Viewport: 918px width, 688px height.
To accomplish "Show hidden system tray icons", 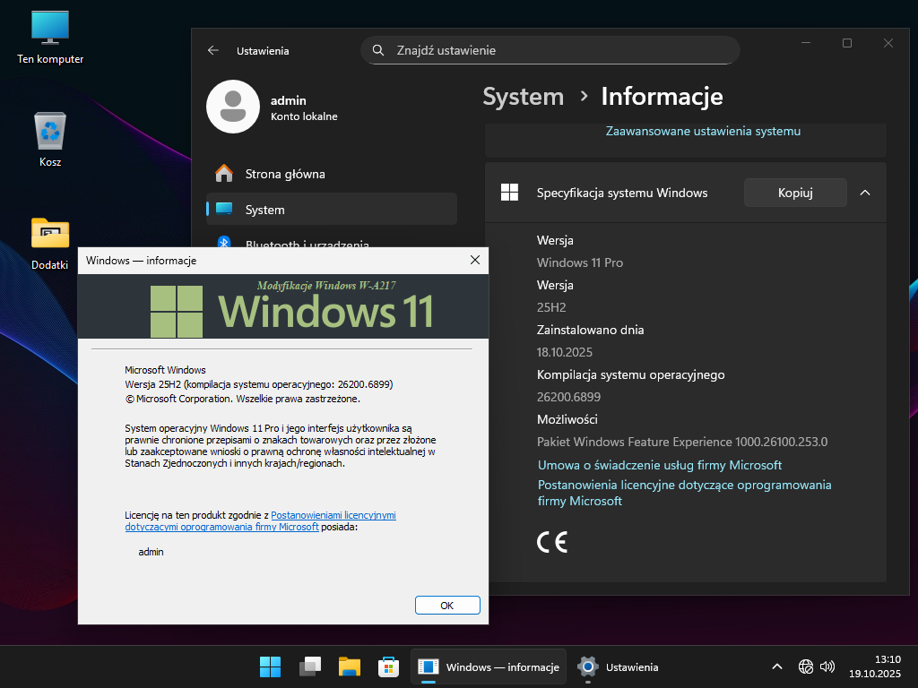I will point(776,666).
